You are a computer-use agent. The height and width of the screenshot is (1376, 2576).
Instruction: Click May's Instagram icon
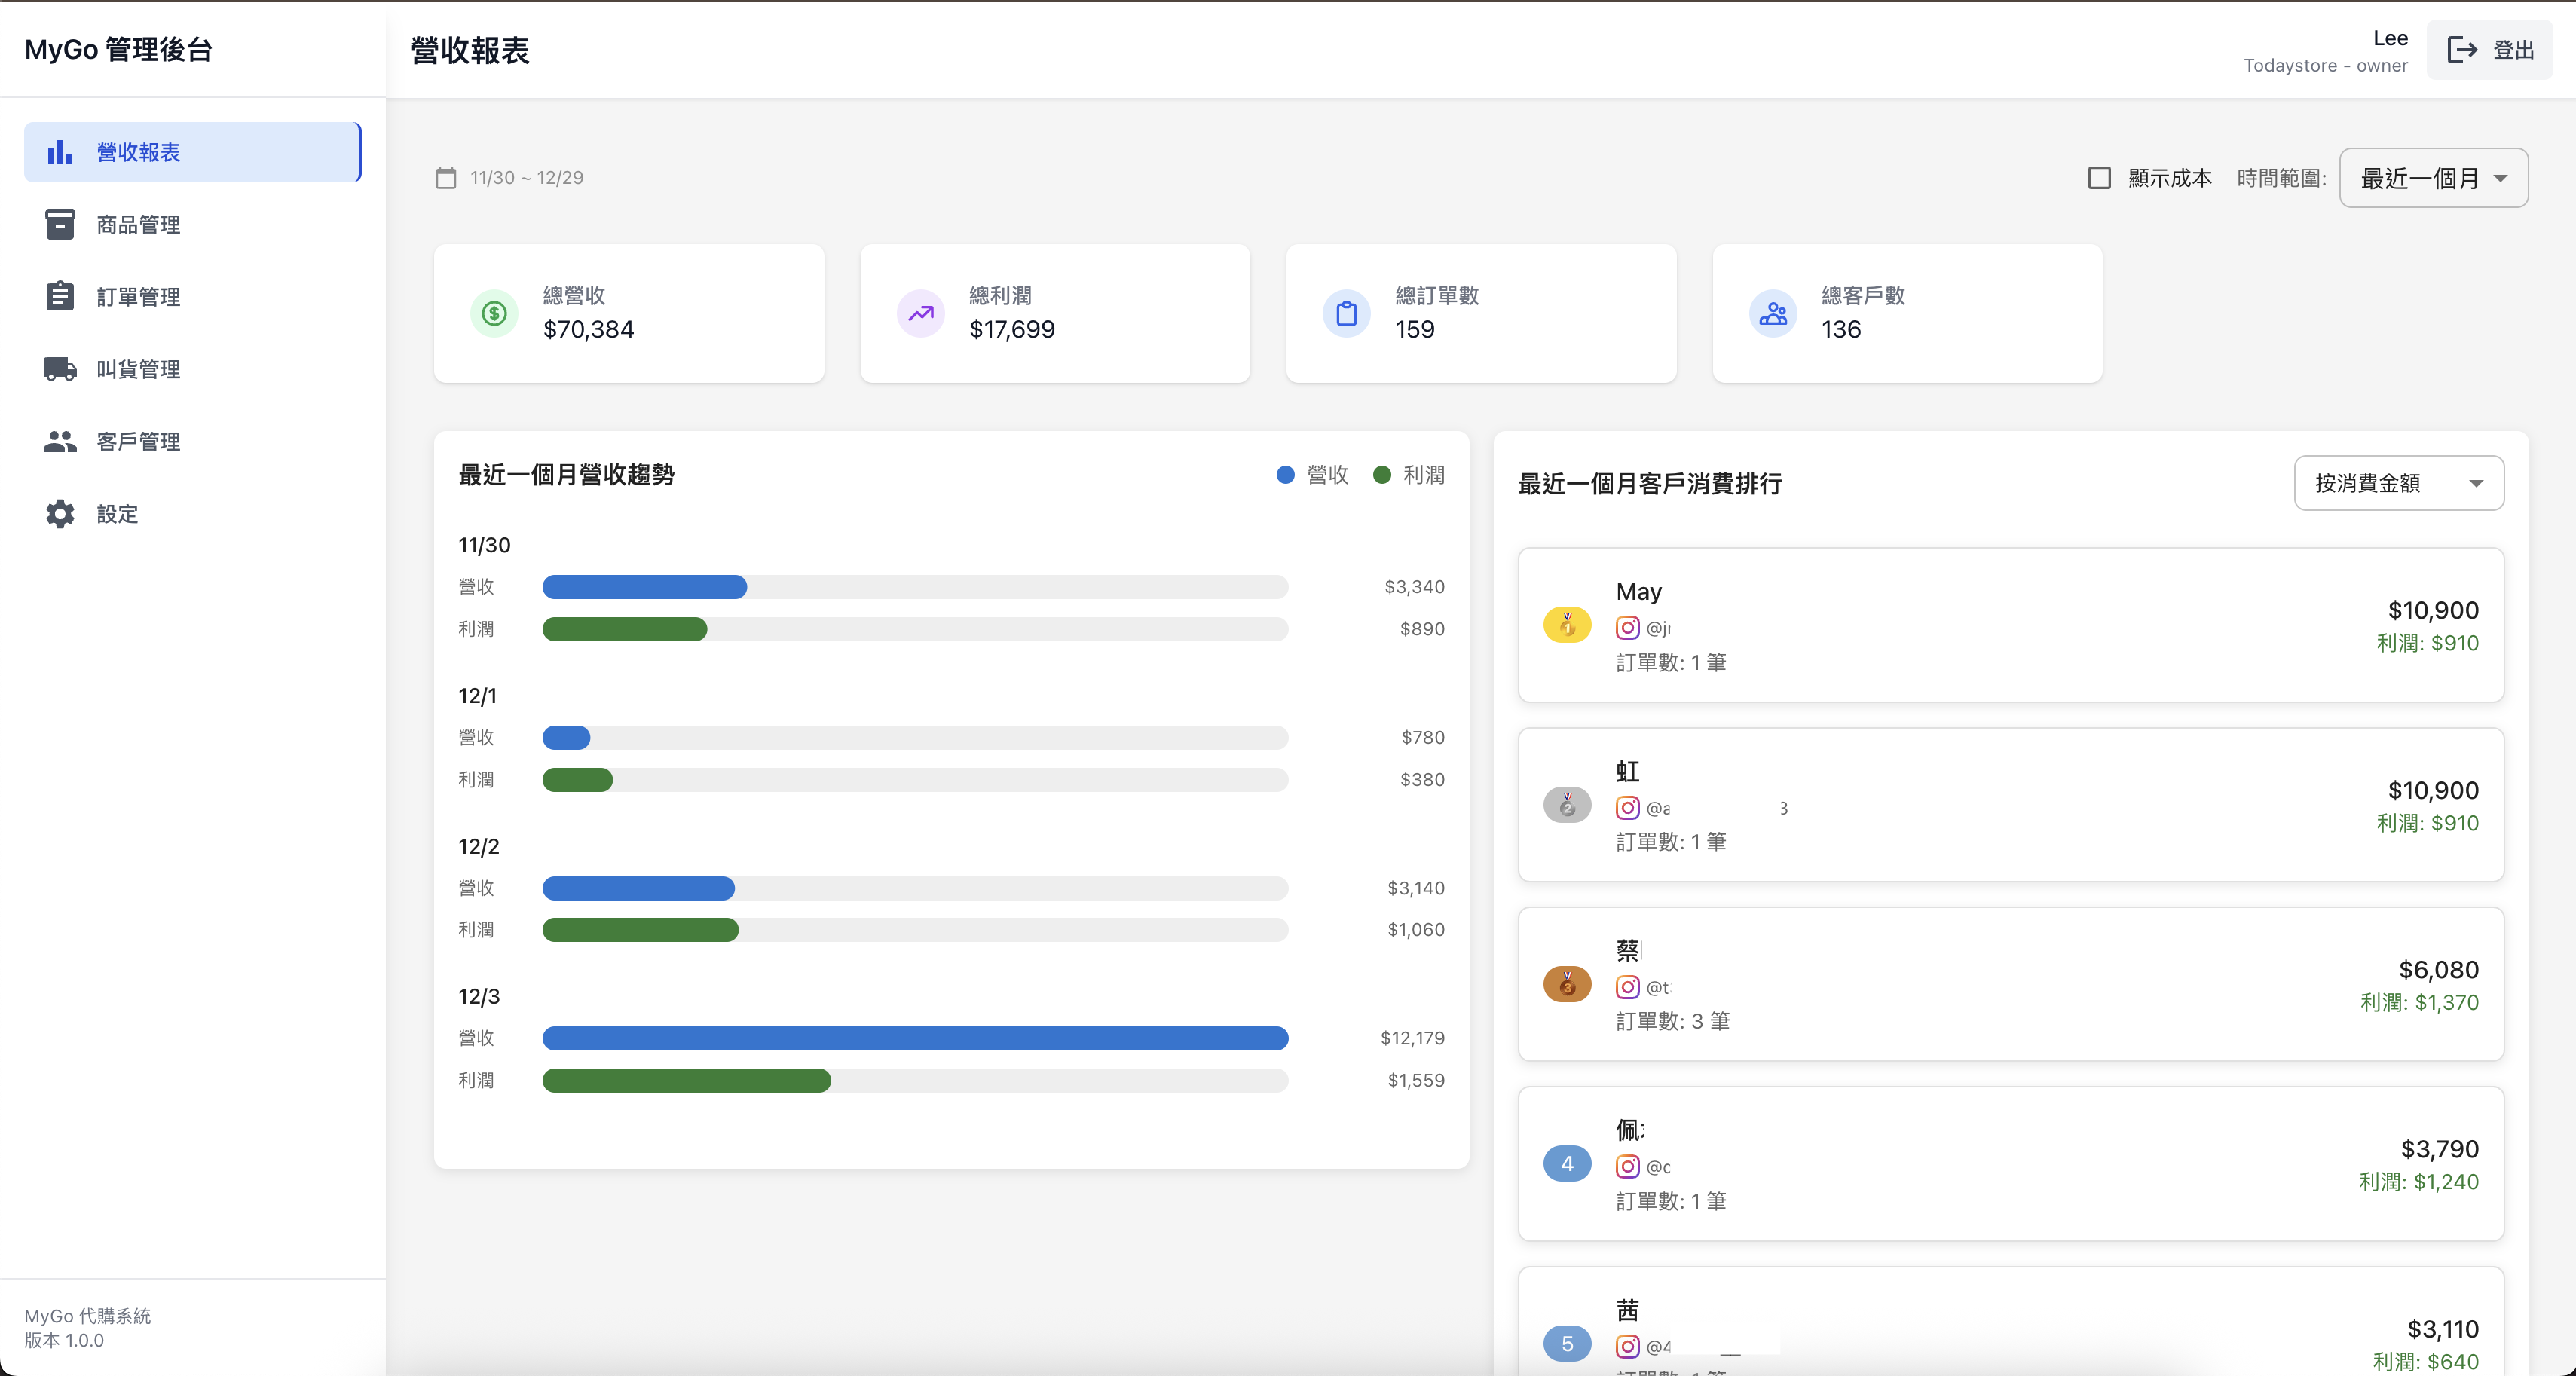[x=1628, y=628]
